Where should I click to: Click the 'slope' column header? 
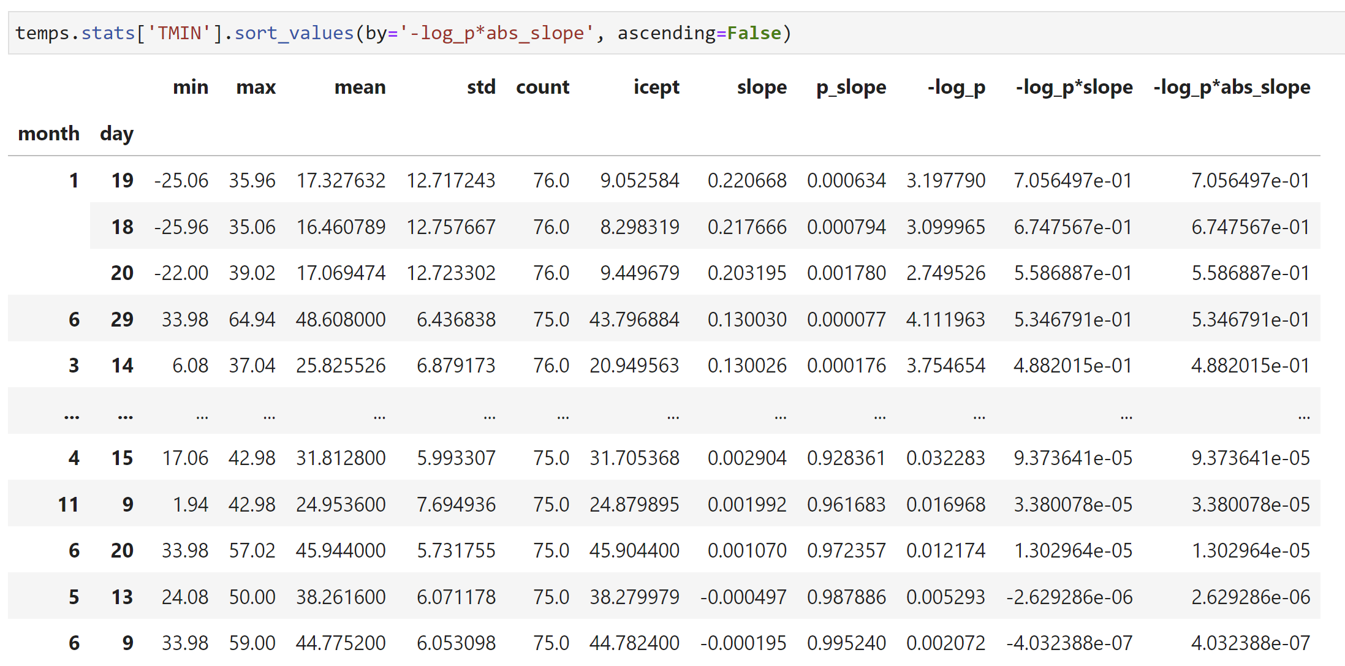[x=761, y=87]
